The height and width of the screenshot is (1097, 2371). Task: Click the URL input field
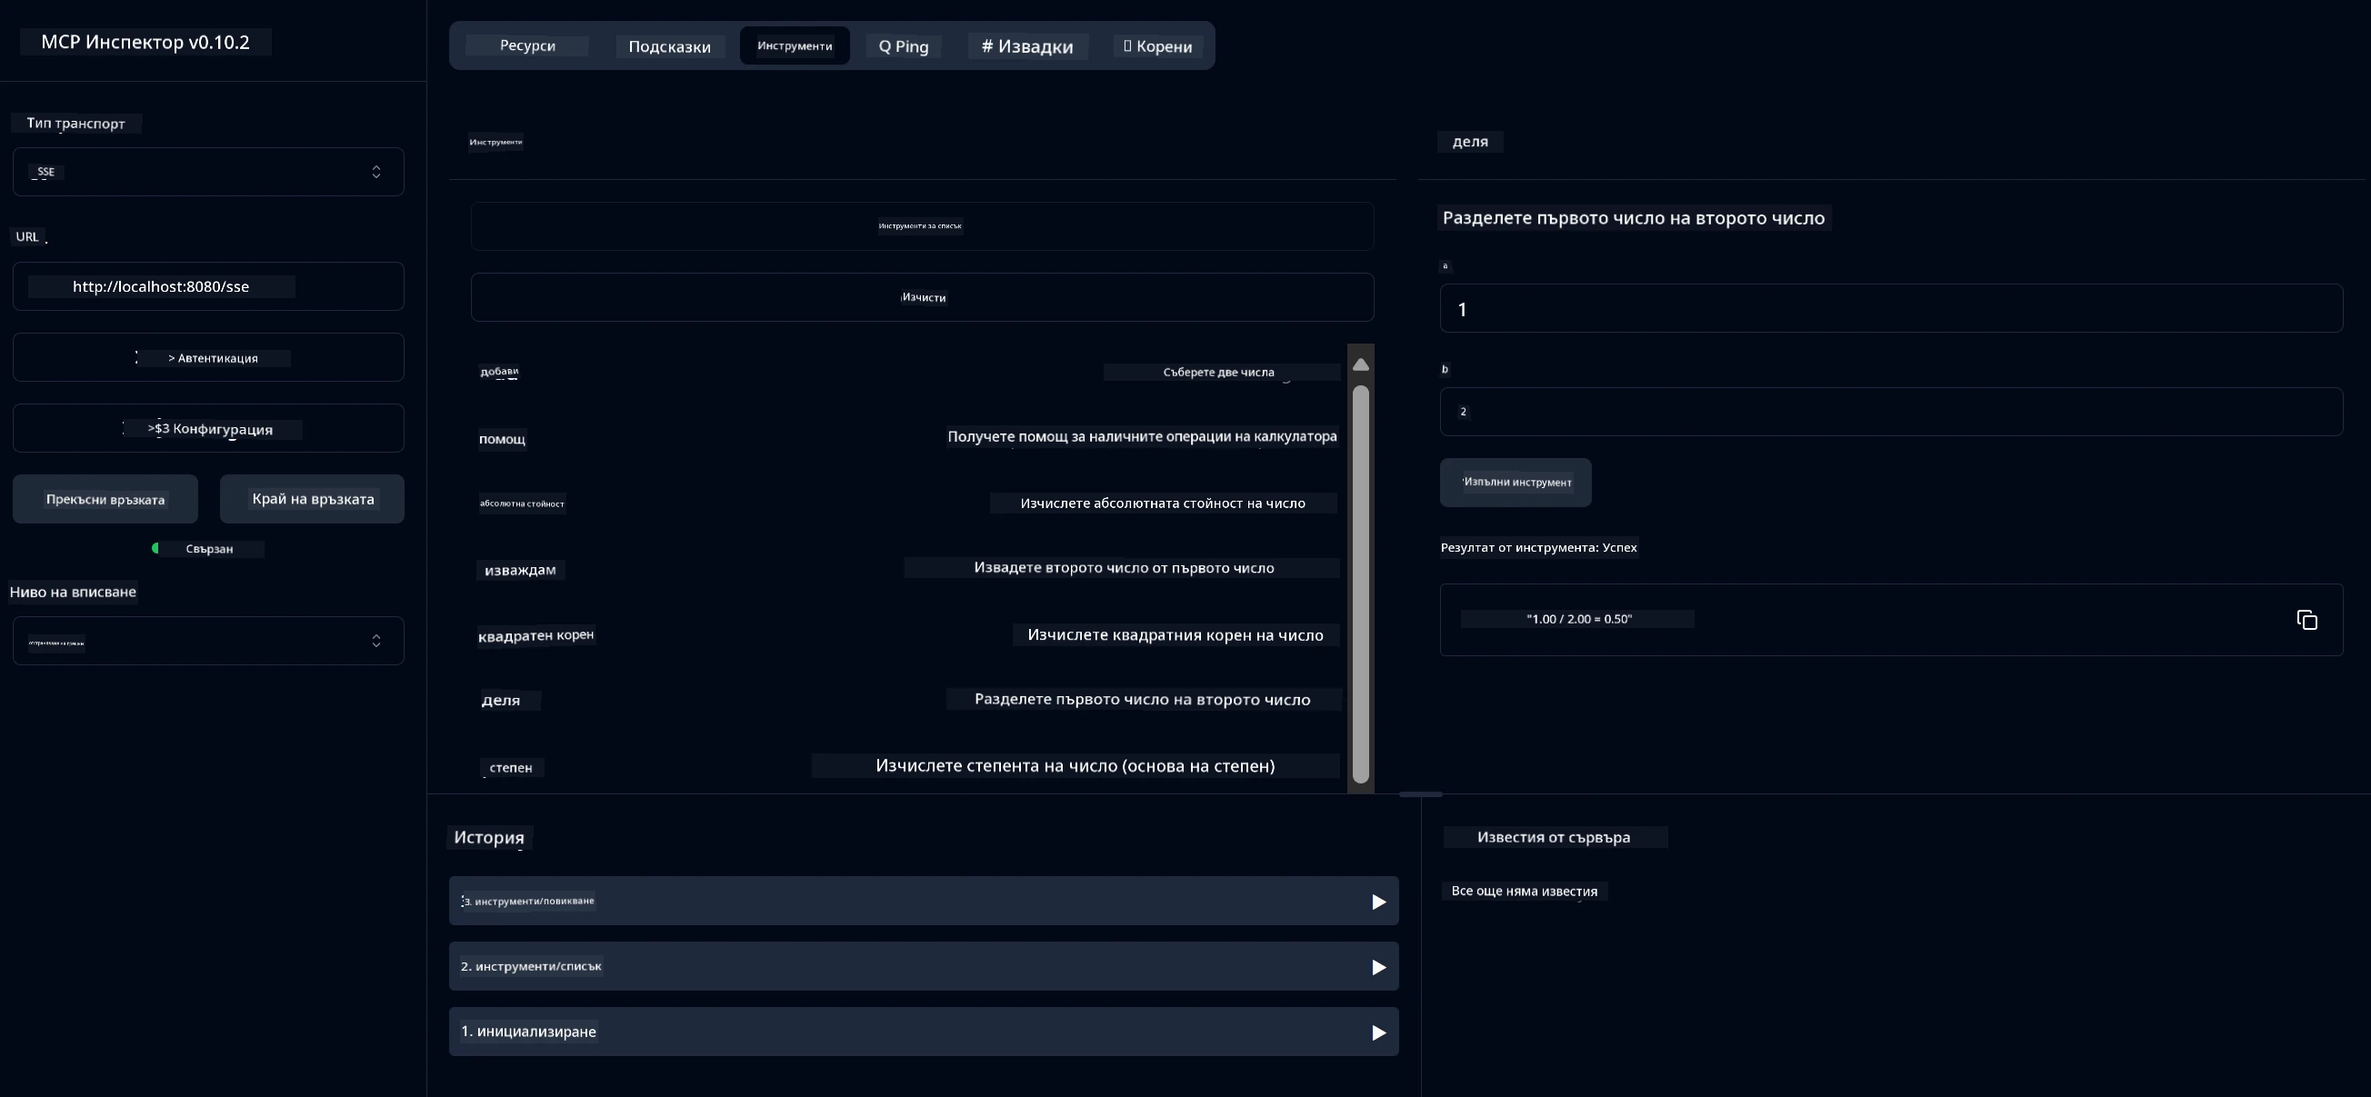208,286
